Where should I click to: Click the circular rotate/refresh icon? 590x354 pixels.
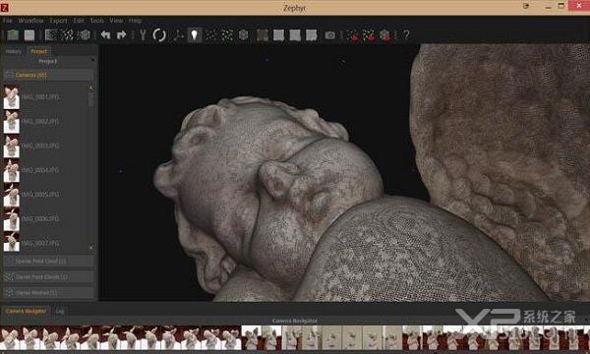[159, 35]
